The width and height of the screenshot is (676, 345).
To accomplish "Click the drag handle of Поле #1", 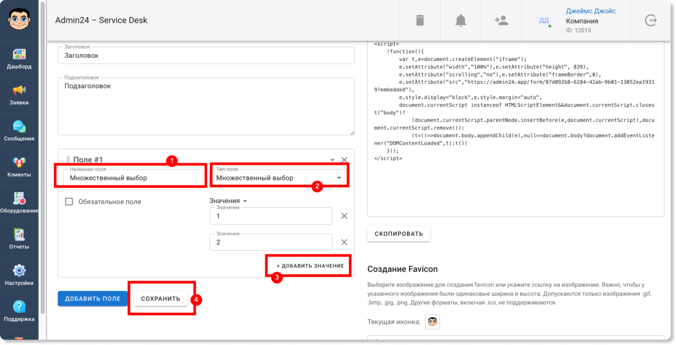I will 68,160.
